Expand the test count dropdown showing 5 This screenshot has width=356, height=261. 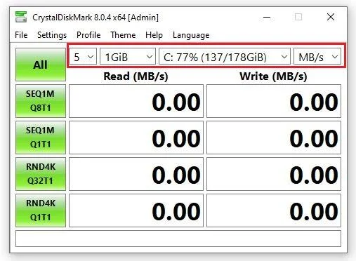(83, 56)
